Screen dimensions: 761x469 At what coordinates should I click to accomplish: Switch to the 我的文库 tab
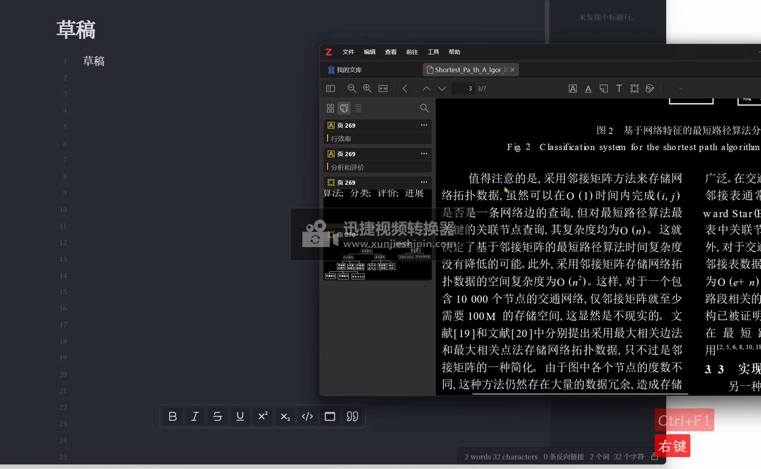pos(345,70)
